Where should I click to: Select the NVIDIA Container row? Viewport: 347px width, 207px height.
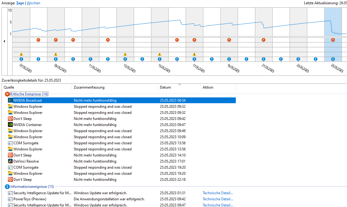click(122, 125)
